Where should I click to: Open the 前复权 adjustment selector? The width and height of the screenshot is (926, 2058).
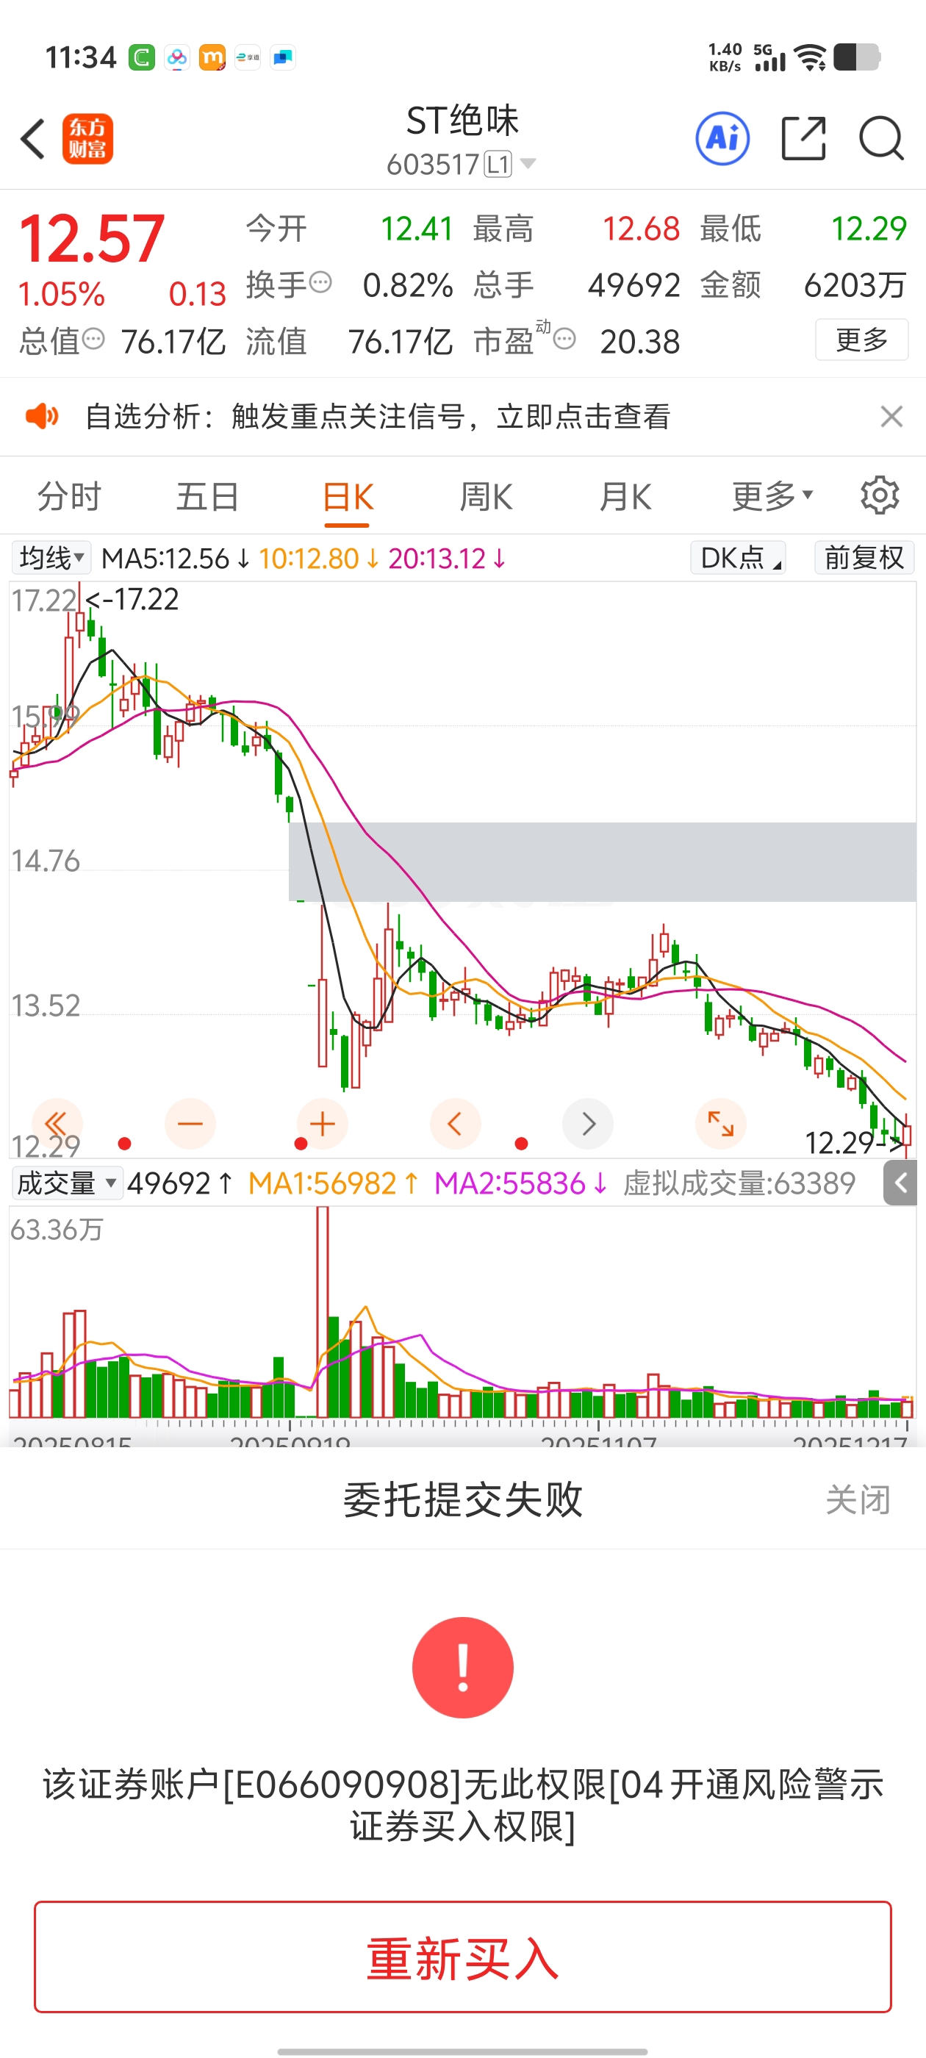(x=864, y=557)
